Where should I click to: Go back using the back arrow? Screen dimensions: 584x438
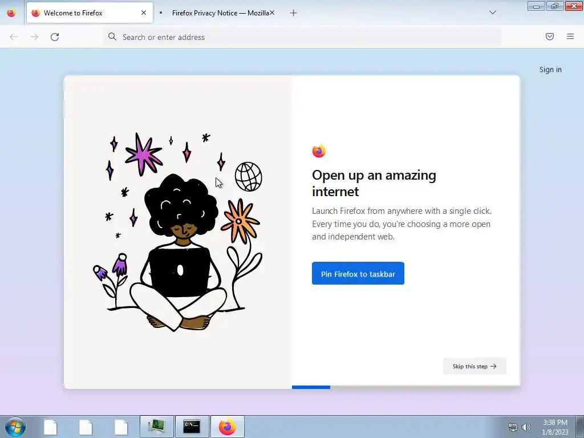coord(14,37)
